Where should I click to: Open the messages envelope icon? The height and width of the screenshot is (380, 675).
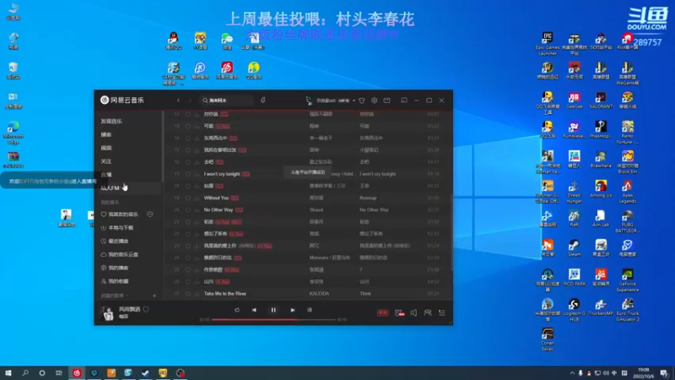(387, 100)
